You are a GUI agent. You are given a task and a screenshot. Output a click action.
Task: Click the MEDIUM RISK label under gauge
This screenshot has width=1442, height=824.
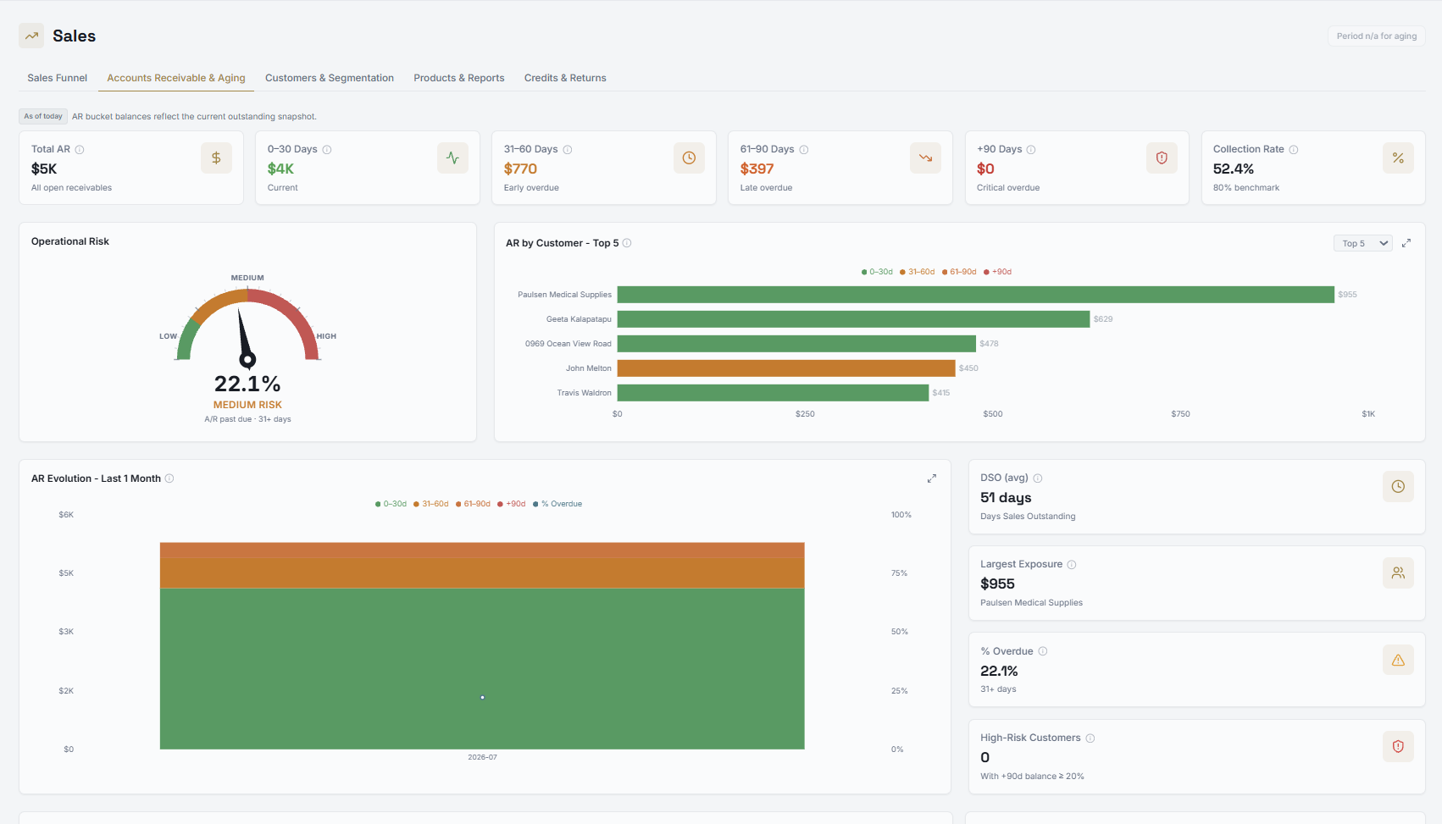click(x=247, y=405)
